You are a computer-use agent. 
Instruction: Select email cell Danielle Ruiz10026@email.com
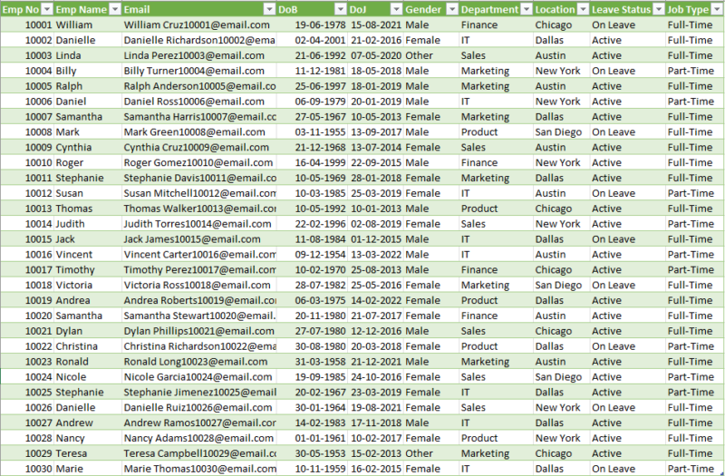tap(199, 407)
